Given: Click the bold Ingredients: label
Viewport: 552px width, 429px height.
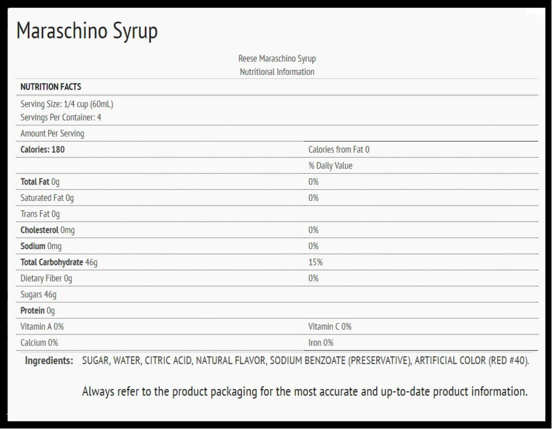Looking at the screenshot, I should point(49,361).
